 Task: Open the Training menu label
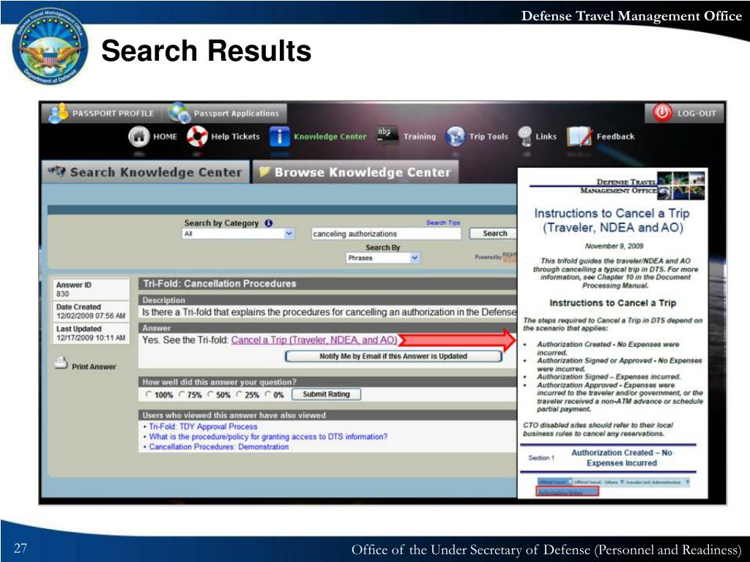[420, 137]
